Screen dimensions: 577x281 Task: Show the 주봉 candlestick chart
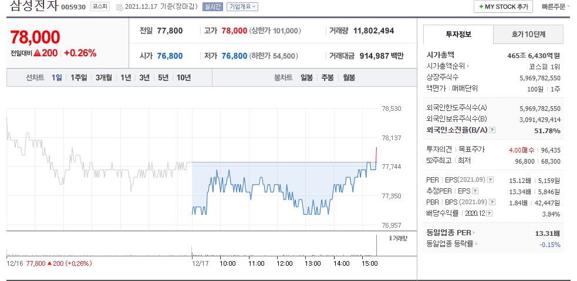tap(328, 77)
